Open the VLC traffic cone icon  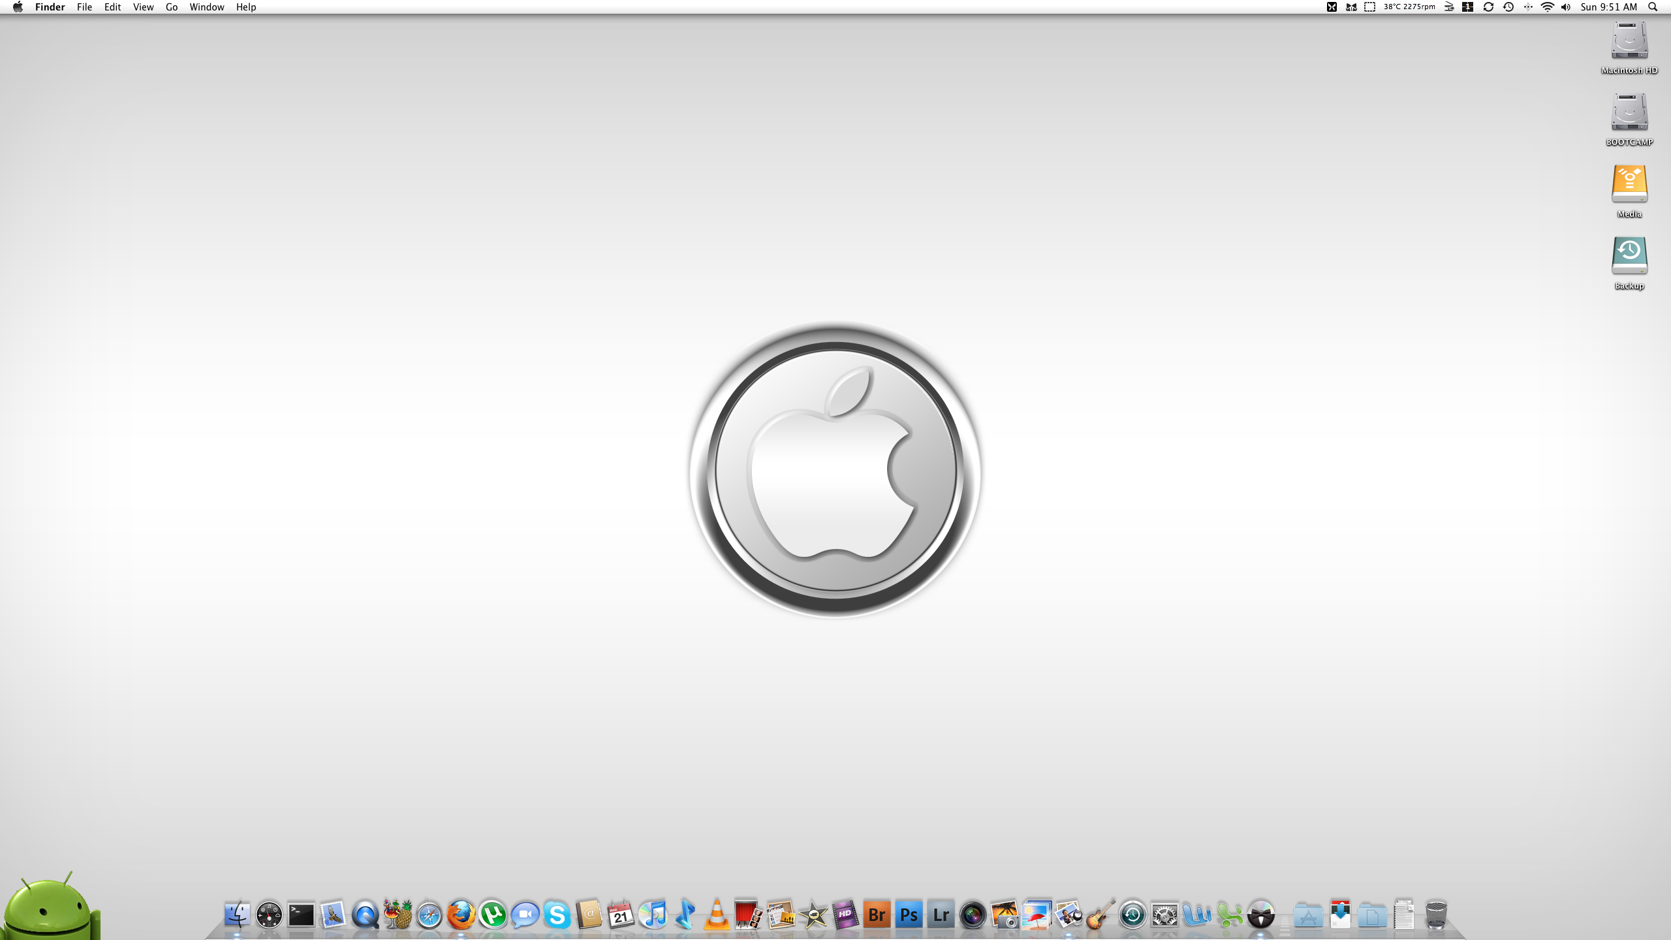(717, 915)
